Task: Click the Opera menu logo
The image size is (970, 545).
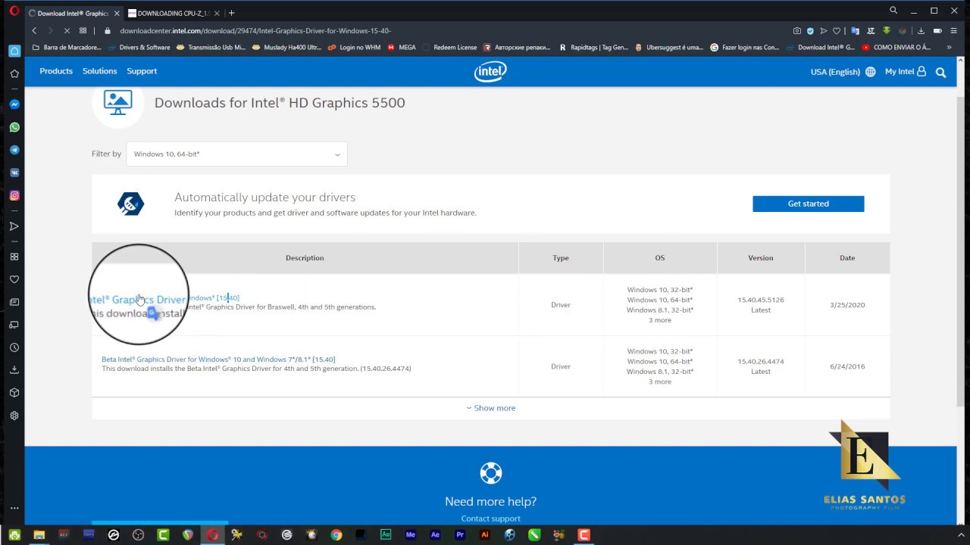Action: tap(14, 11)
